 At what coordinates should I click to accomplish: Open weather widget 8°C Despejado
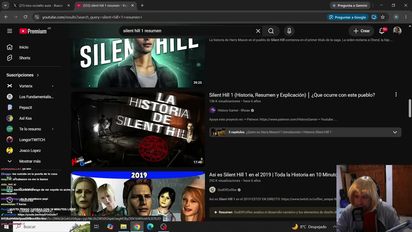309,227
